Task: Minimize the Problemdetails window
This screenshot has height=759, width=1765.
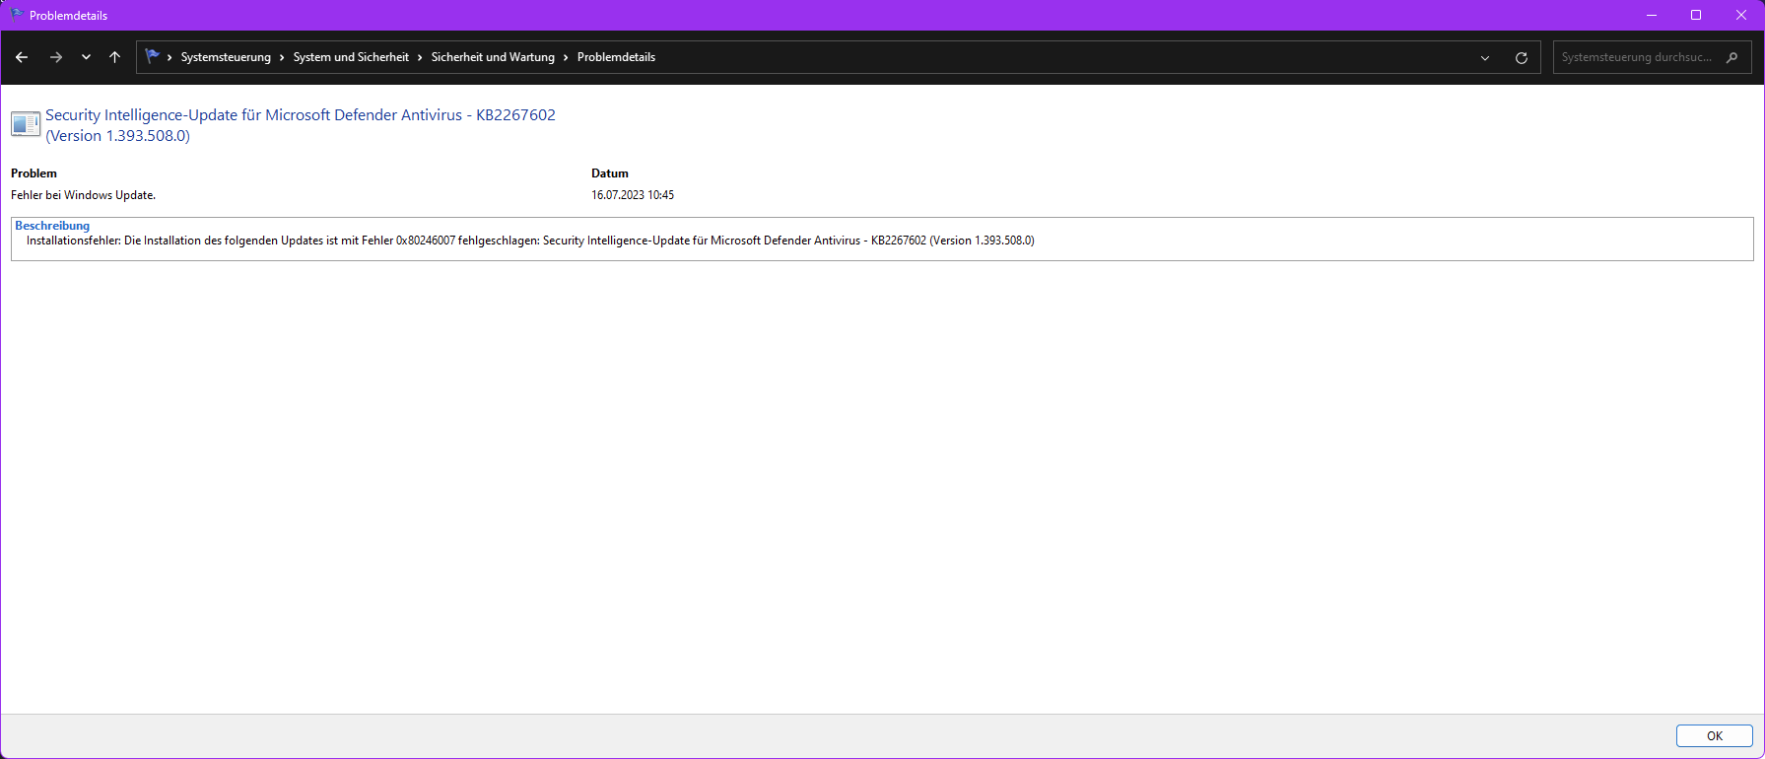Action: [x=1652, y=15]
